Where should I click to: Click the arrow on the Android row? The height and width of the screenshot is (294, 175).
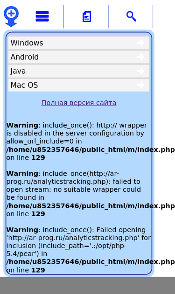(x=140, y=57)
